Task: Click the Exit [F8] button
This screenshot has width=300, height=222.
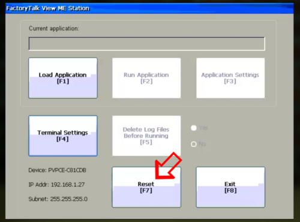Action: click(230, 187)
